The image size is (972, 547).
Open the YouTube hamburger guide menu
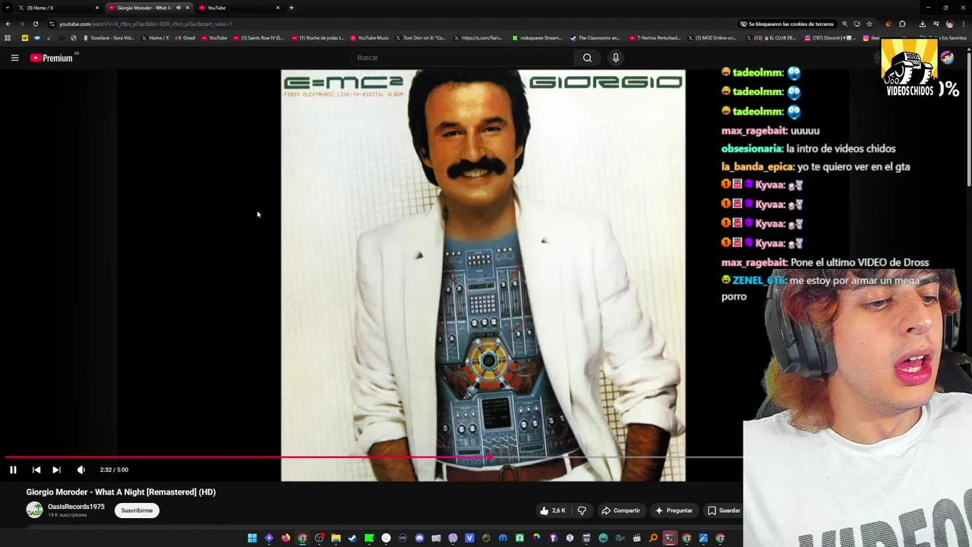14,58
